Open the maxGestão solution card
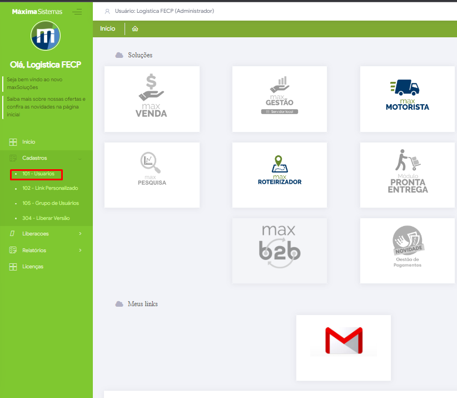This screenshot has height=398, width=457. (x=280, y=99)
